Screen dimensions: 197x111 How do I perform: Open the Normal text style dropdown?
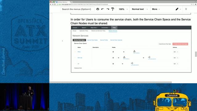(140, 9)
